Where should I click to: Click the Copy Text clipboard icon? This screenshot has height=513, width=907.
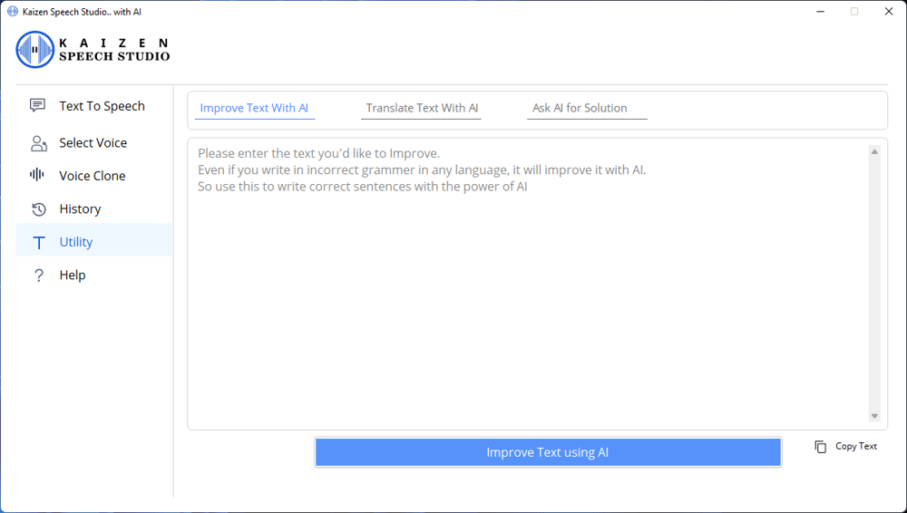pos(820,447)
